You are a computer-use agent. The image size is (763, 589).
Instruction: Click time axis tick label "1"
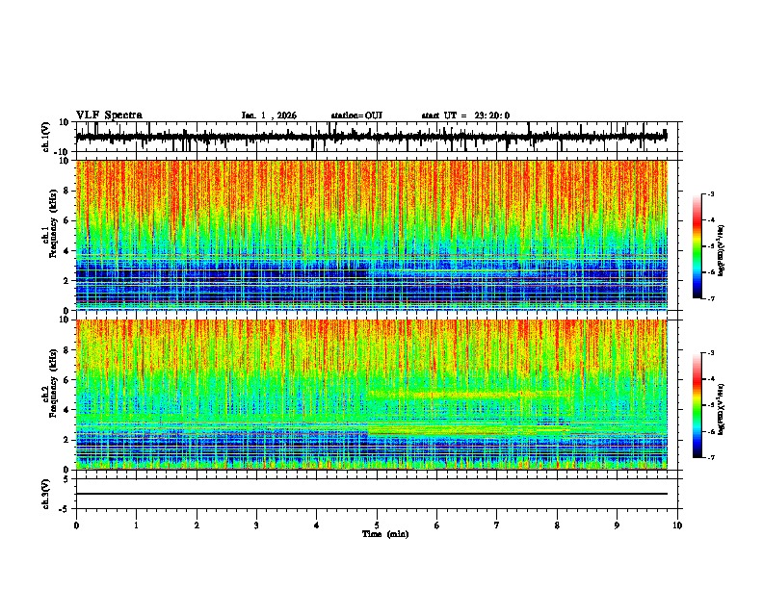coord(136,525)
